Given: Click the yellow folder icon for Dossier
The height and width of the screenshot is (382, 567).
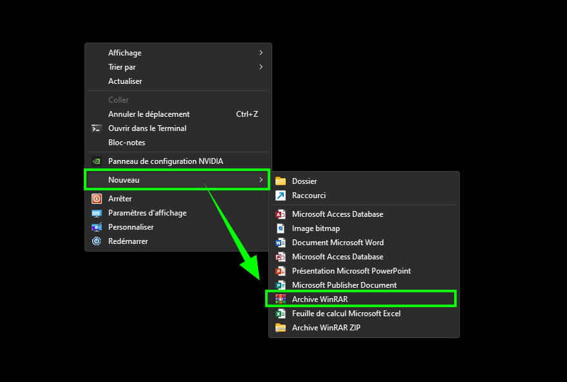Looking at the screenshot, I should click(x=281, y=181).
